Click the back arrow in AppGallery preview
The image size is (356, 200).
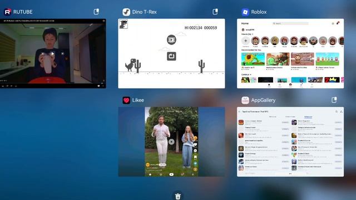(x=240, y=112)
